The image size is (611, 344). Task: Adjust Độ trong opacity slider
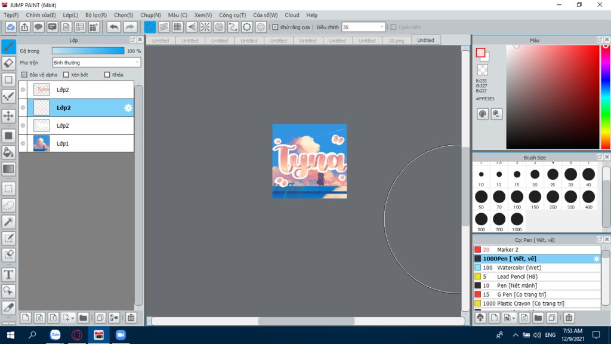pos(88,51)
